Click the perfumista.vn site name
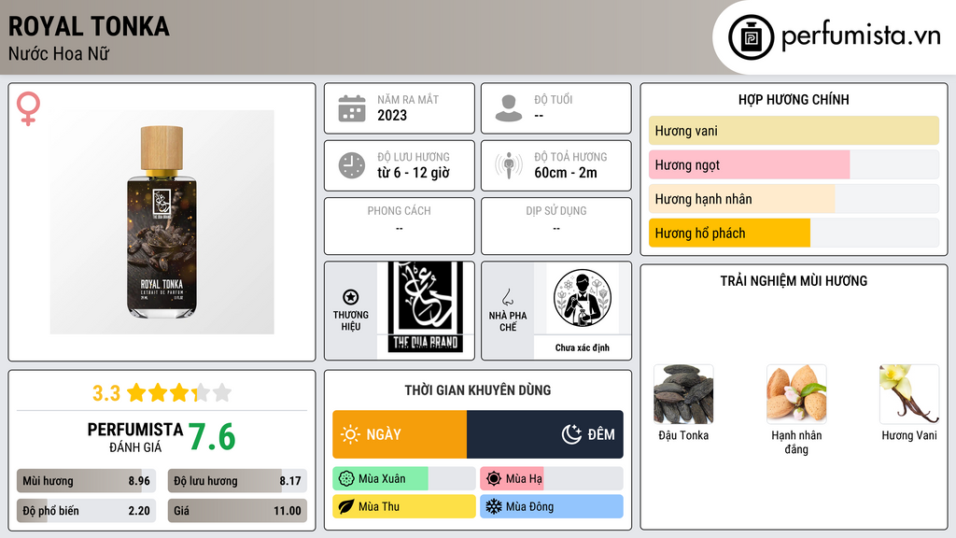 [861, 36]
